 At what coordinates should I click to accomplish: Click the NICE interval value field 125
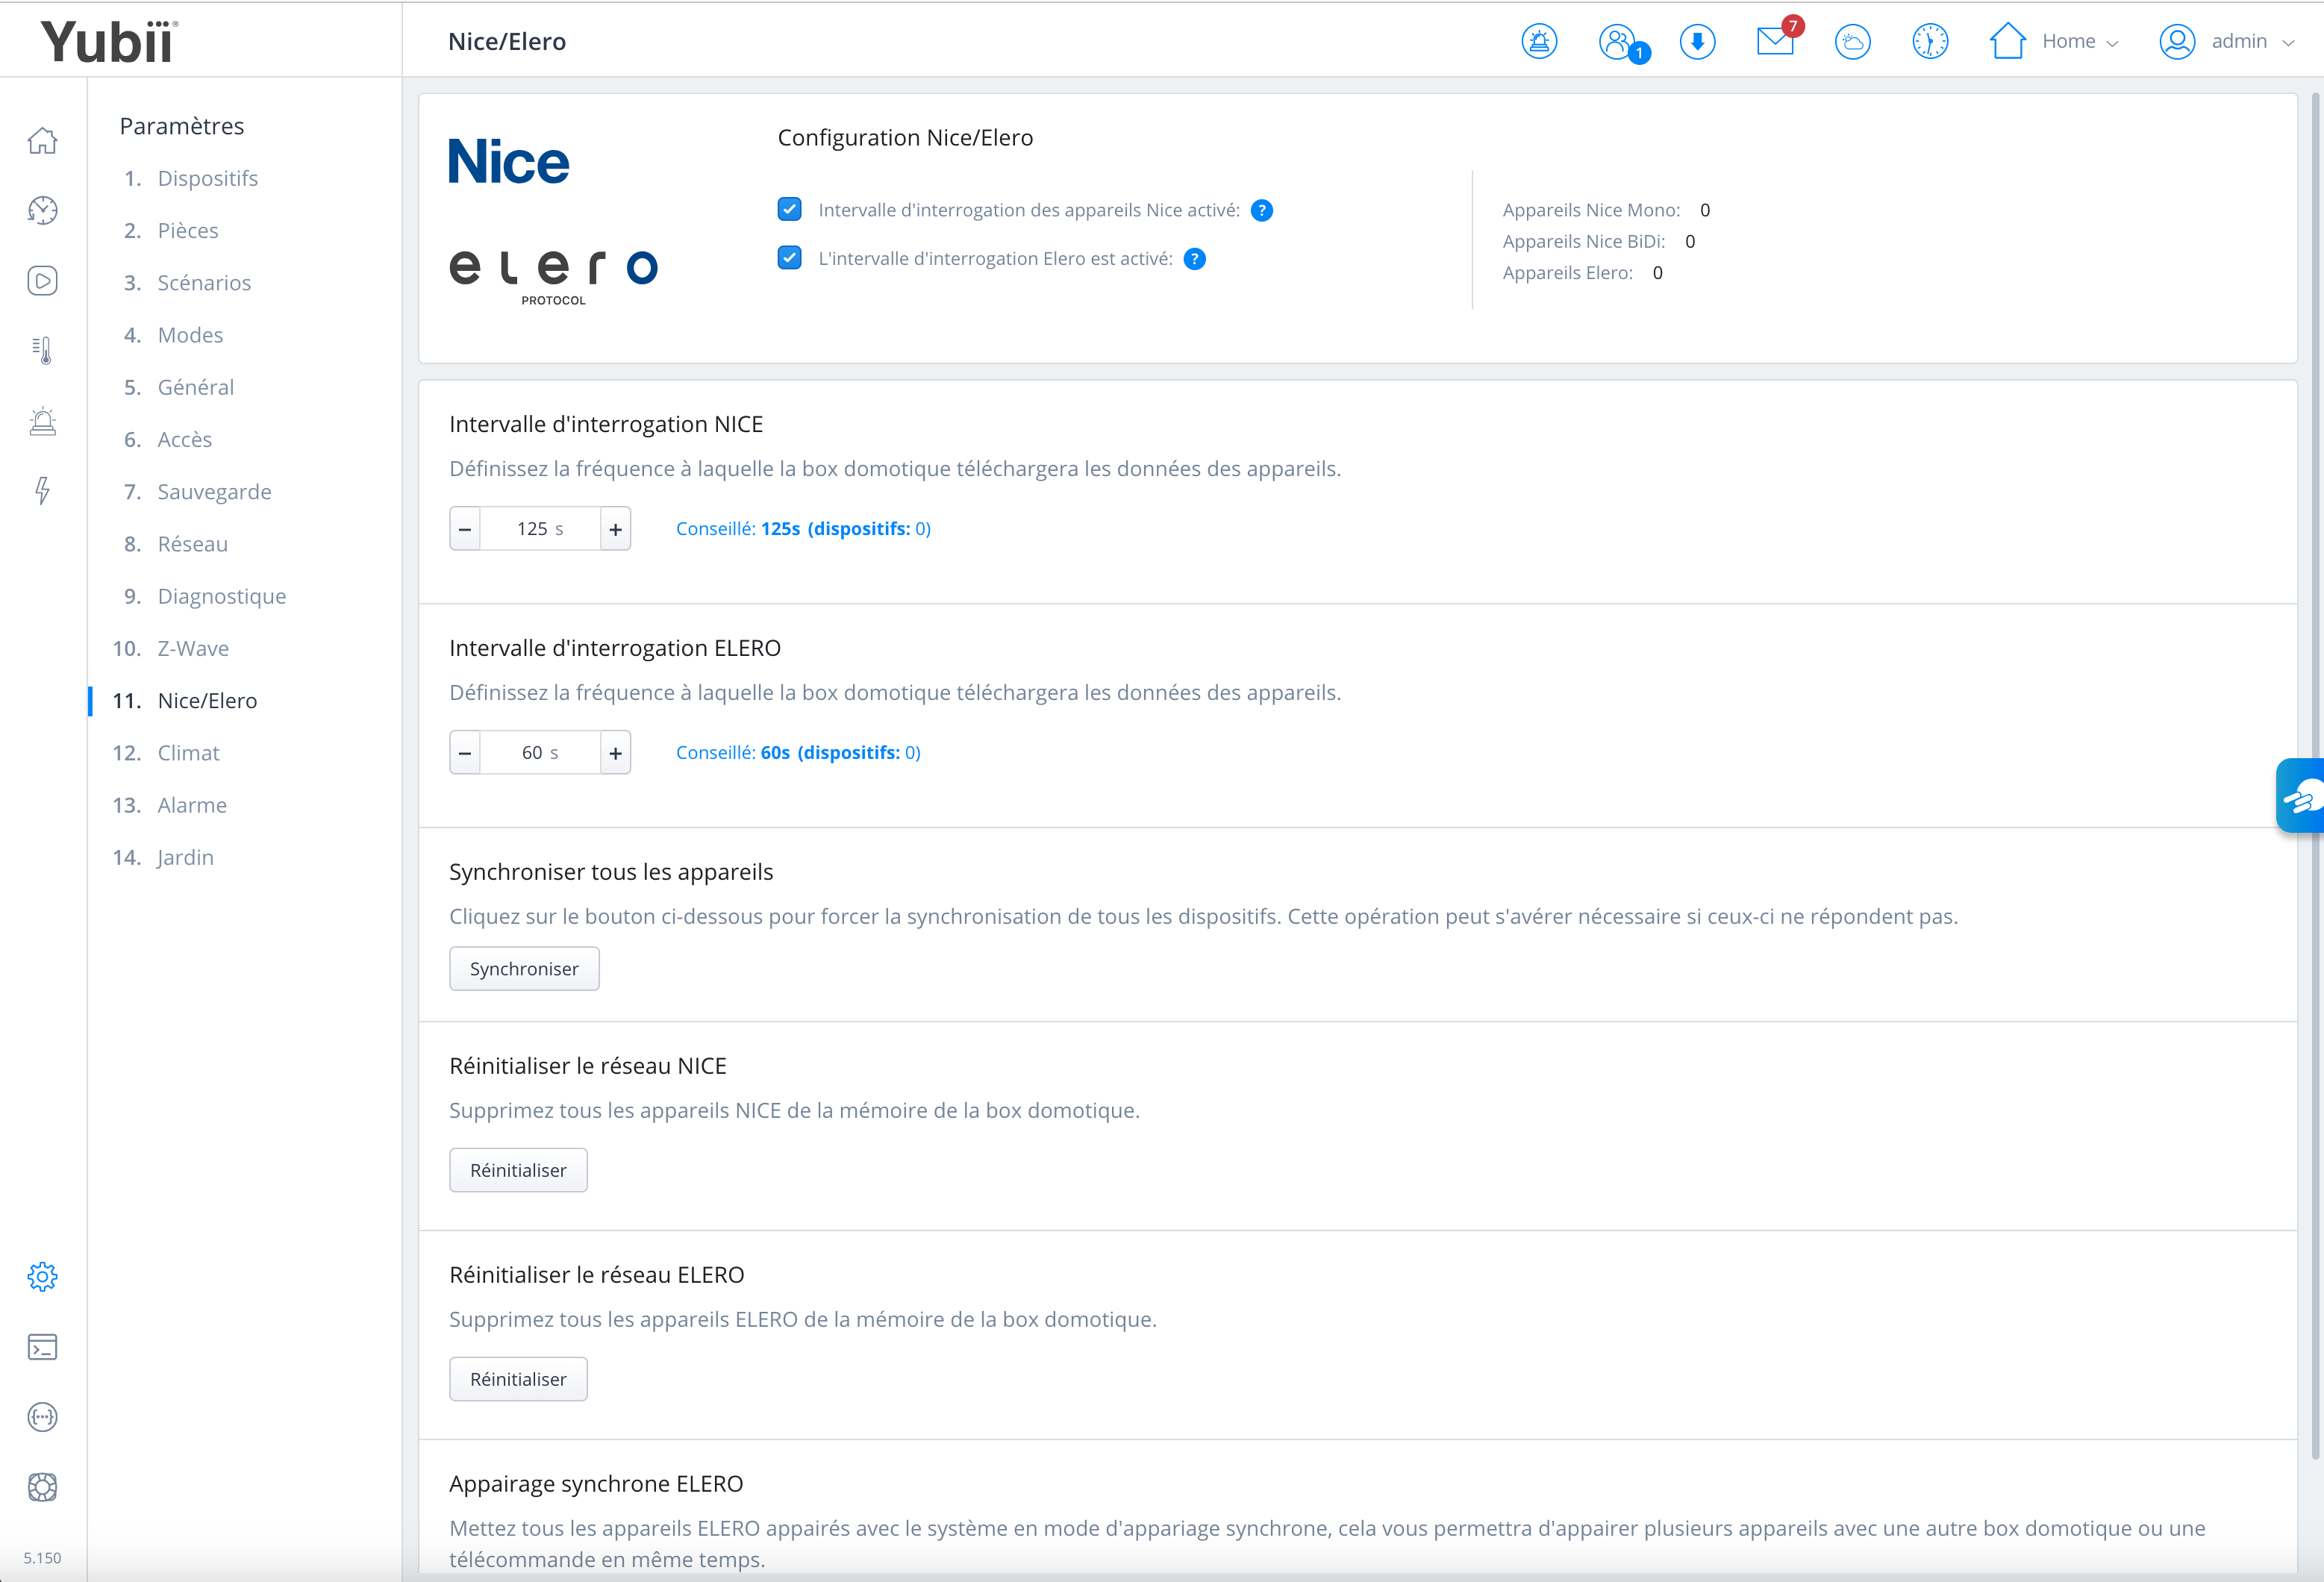click(x=540, y=529)
